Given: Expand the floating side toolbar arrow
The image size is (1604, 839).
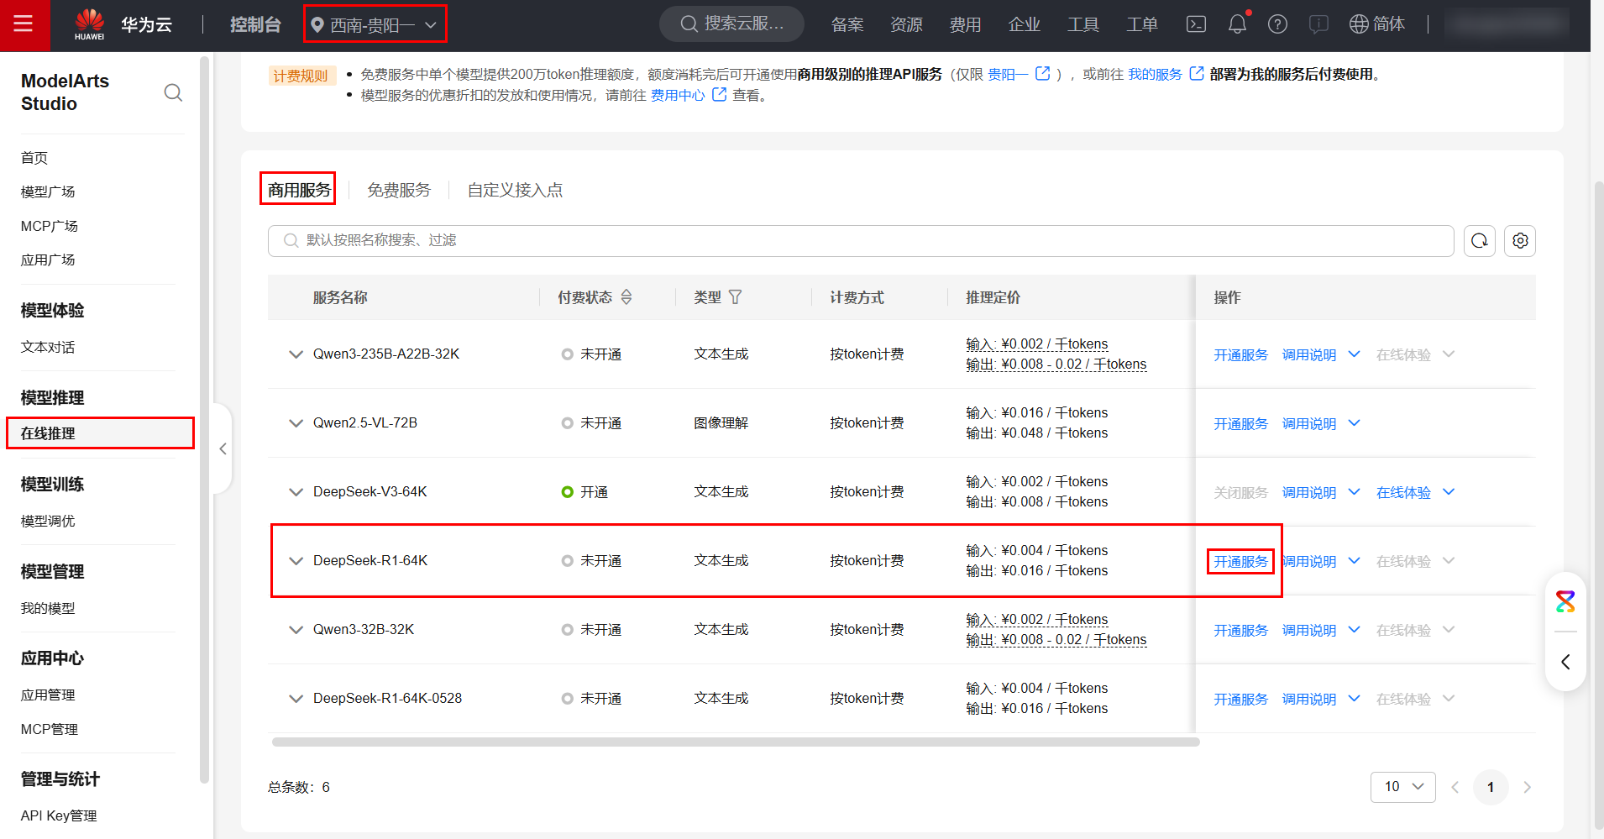Looking at the screenshot, I should (x=1565, y=662).
